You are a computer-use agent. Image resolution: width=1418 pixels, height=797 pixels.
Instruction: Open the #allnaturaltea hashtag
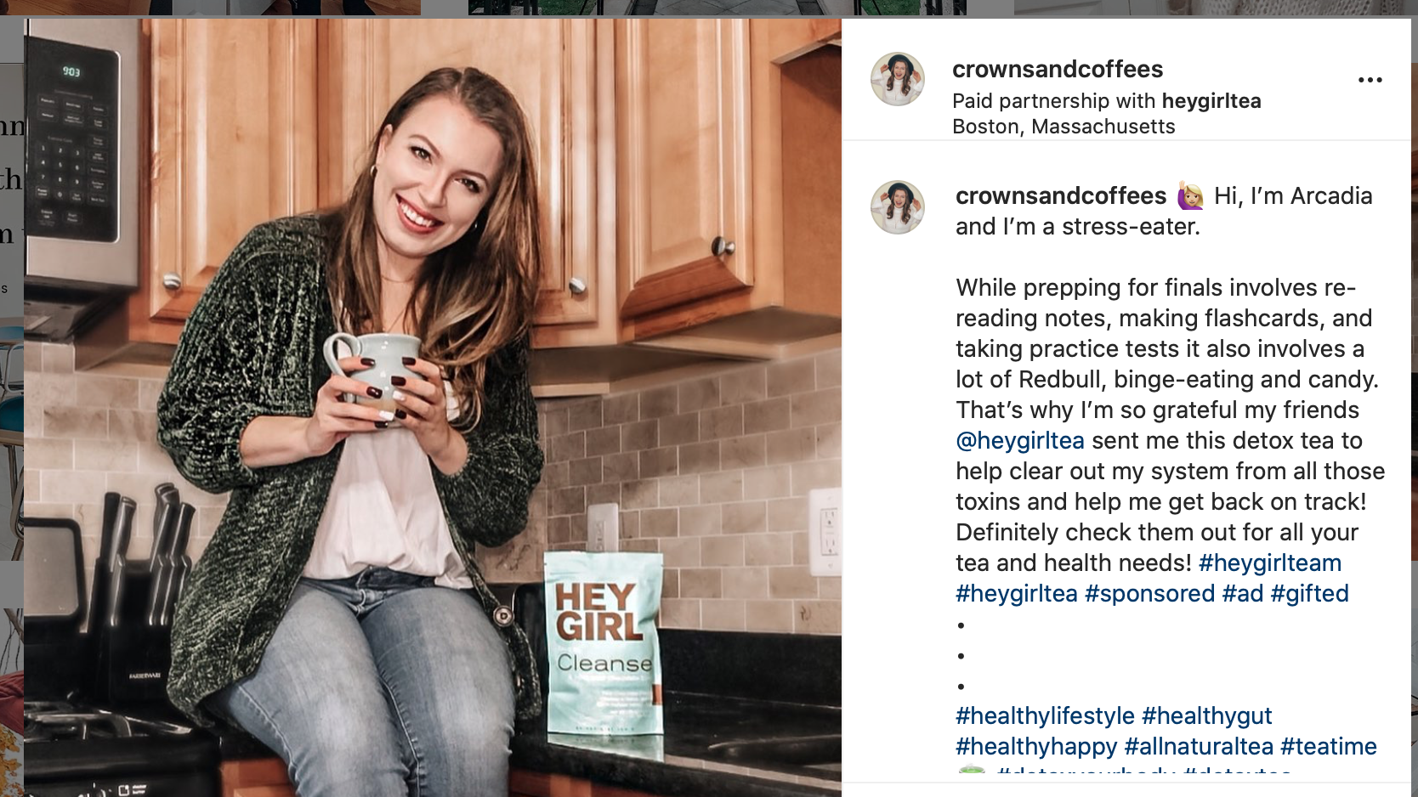[x=1199, y=747]
